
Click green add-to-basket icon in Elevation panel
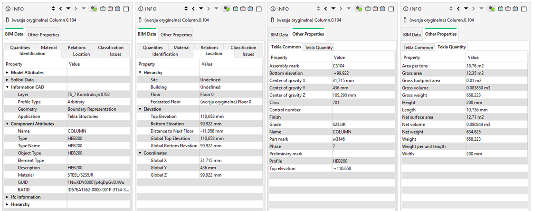coord(236,9)
